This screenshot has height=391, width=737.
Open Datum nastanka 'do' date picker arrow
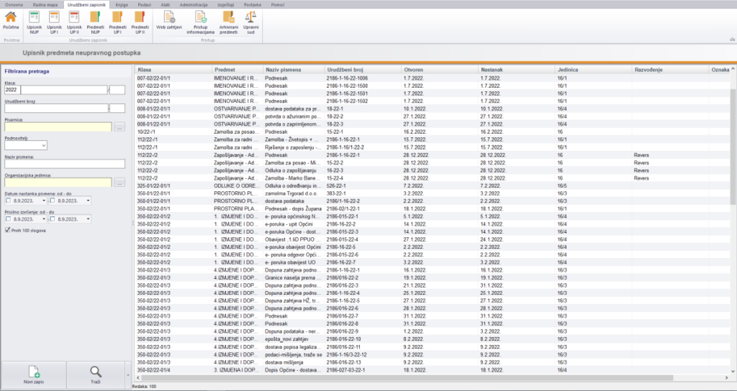(x=89, y=201)
